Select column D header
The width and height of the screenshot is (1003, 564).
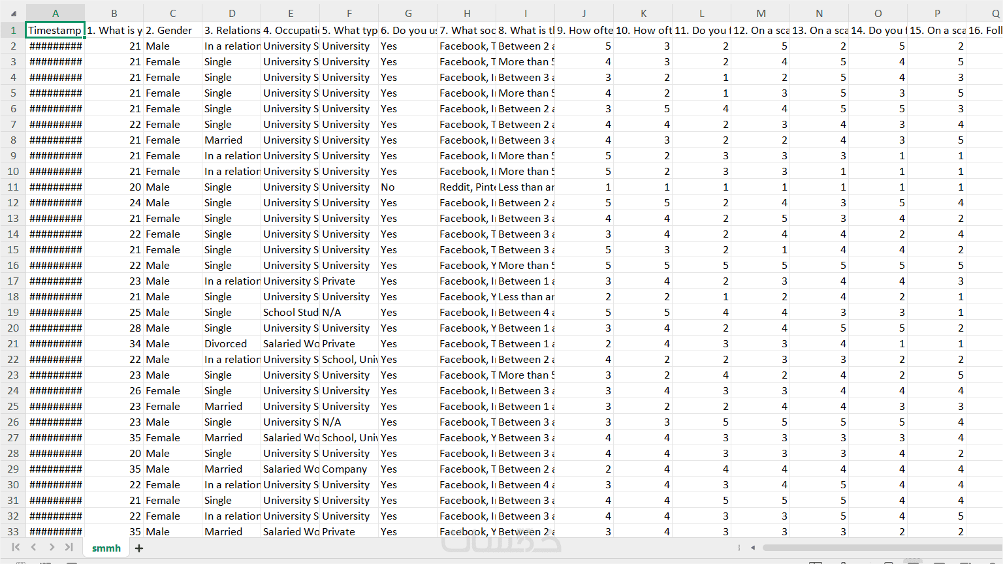click(232, 13)
